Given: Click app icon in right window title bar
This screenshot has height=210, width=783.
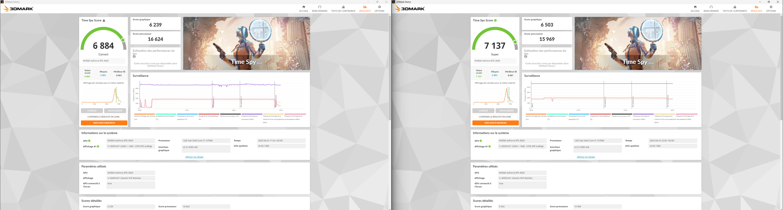Looking at the screenshot, I should [394, 2].
